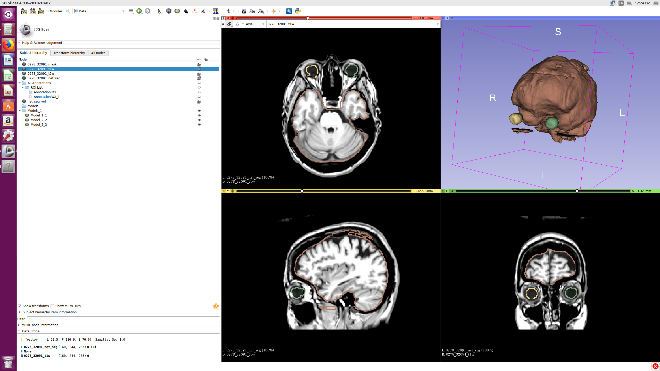This screenshot has height=371, width=660.
Task: Click the Filter input field
Action: pyautogui.click(x=123, y=319)
